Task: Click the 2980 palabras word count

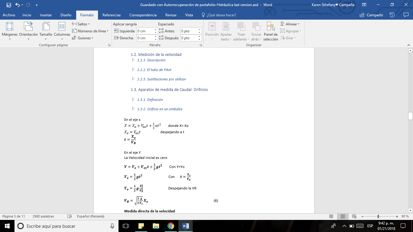Action: pyautogui.click(x=43, y=216)
